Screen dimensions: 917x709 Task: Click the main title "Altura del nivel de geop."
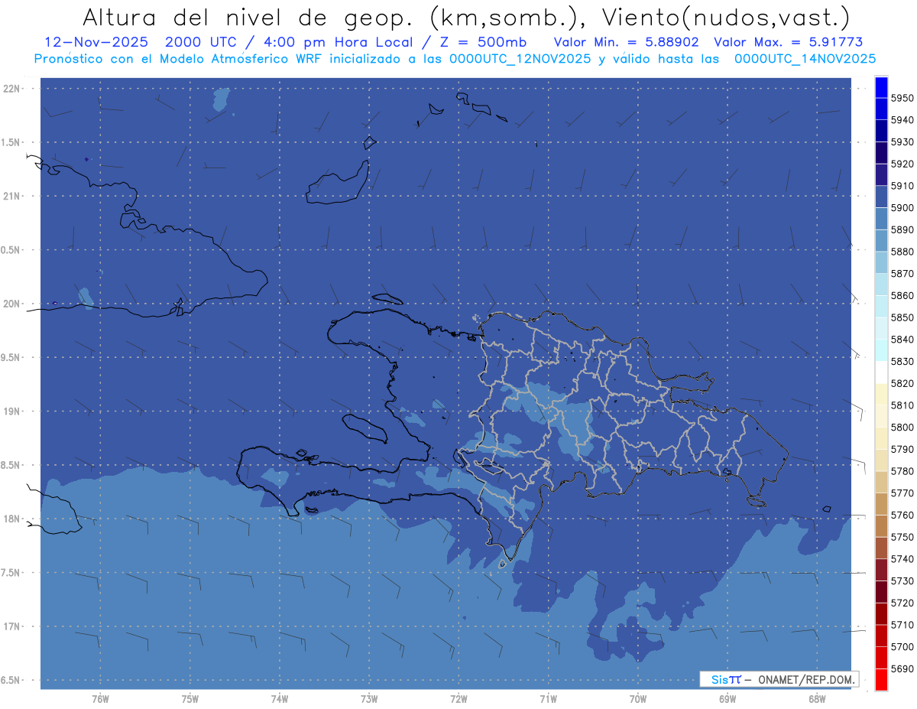[248, 17]
